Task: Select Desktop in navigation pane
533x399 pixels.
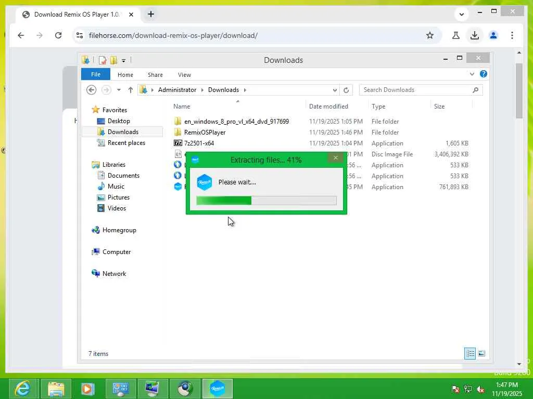Action: point(119,121)
